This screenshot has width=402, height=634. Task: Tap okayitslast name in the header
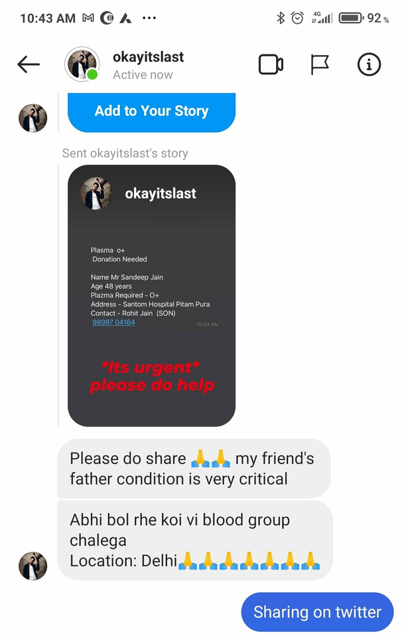point(148,57)
